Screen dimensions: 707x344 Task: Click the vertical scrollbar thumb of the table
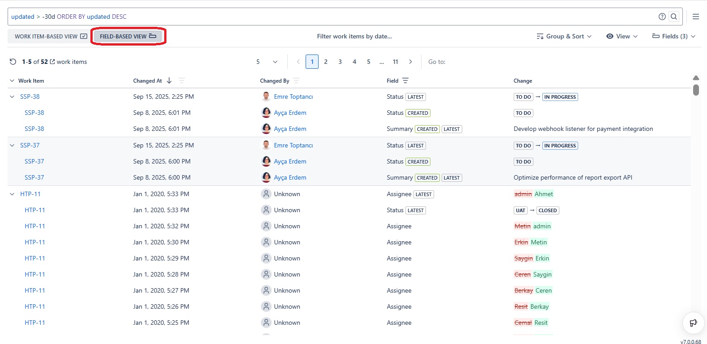(x=696, y=90)
